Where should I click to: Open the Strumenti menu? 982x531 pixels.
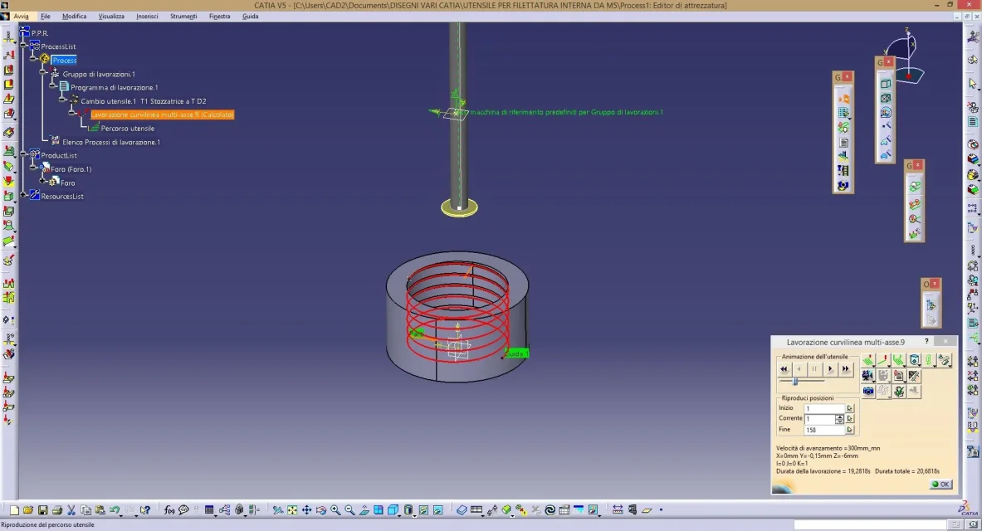[x=183, y=17]
